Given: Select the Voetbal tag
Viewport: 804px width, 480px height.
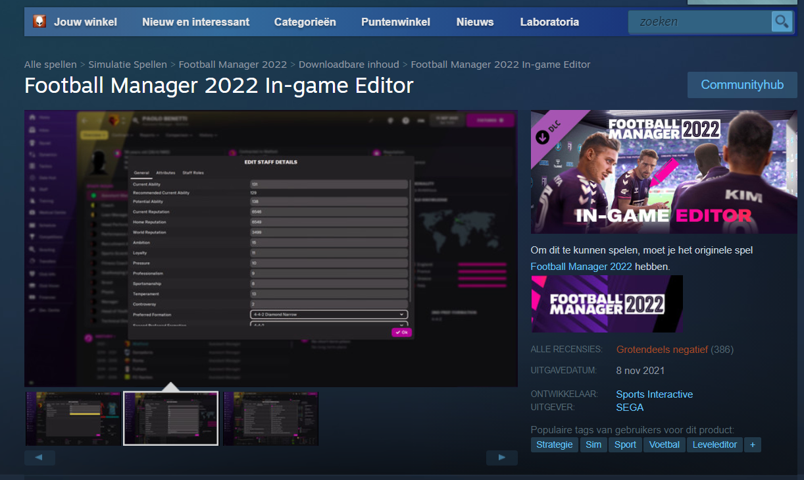Looking at the screenshot, I should click(664, 444).
